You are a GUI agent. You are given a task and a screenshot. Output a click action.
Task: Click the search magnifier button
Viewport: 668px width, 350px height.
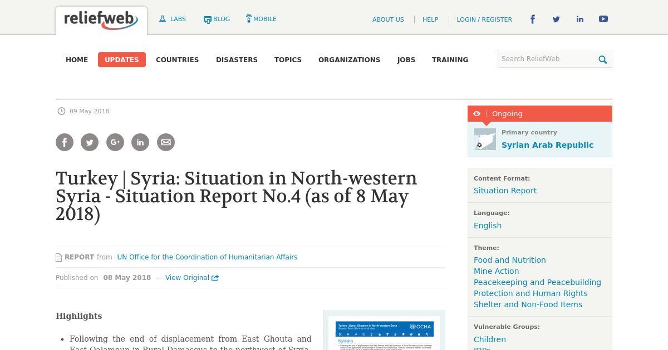pos(603,60)
